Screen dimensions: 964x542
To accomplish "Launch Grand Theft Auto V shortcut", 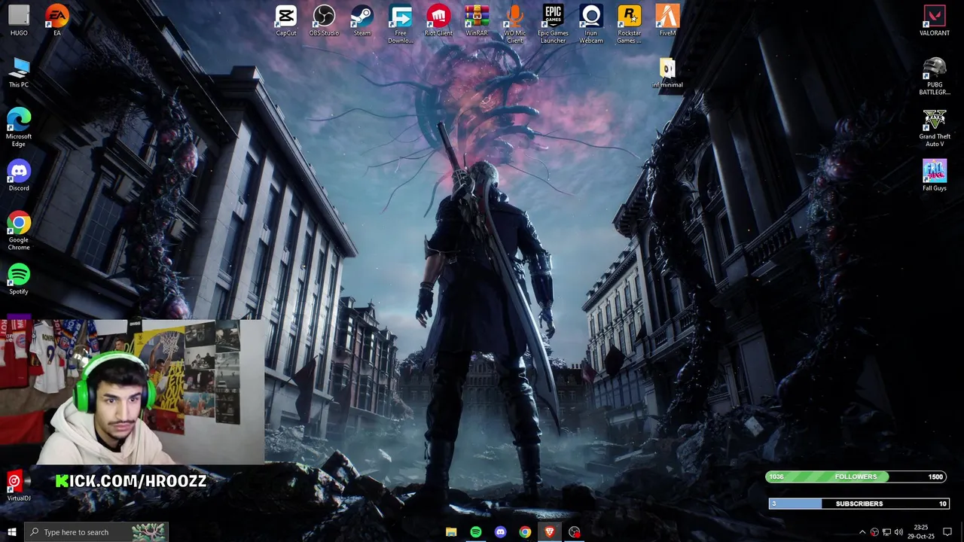I will click(935, 128).
